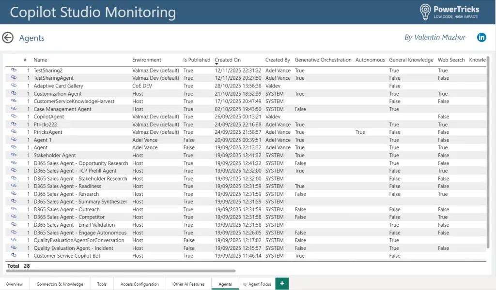Sort by Autonomous column header

coord(370,59)
